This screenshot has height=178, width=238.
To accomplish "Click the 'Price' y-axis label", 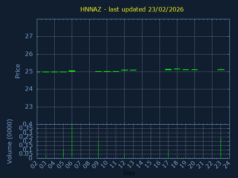I will point(17,71).
